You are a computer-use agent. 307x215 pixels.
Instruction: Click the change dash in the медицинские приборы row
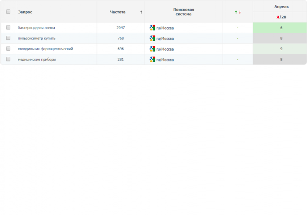(237, 60)
